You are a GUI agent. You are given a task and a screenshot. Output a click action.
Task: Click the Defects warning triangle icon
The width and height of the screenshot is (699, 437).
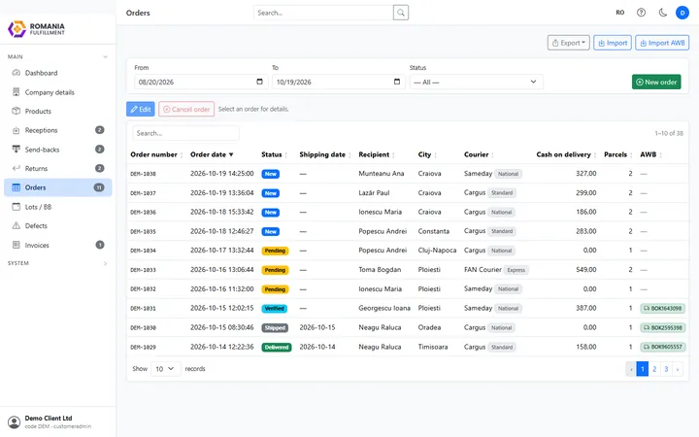17,225
